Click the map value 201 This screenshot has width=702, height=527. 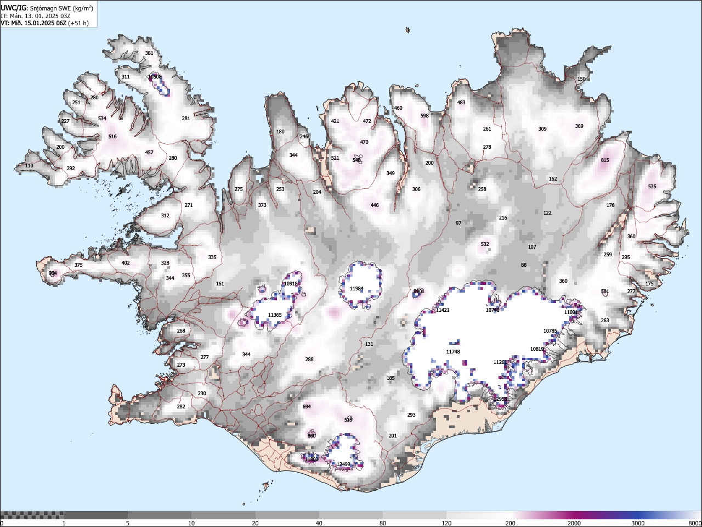[393, 436]
